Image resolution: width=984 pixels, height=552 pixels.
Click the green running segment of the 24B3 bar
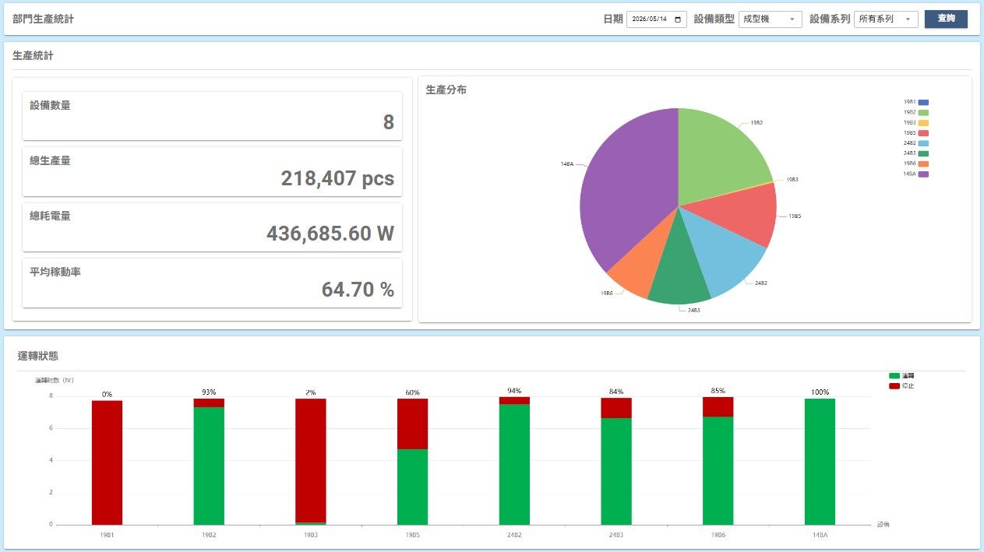tap(616, 471)
